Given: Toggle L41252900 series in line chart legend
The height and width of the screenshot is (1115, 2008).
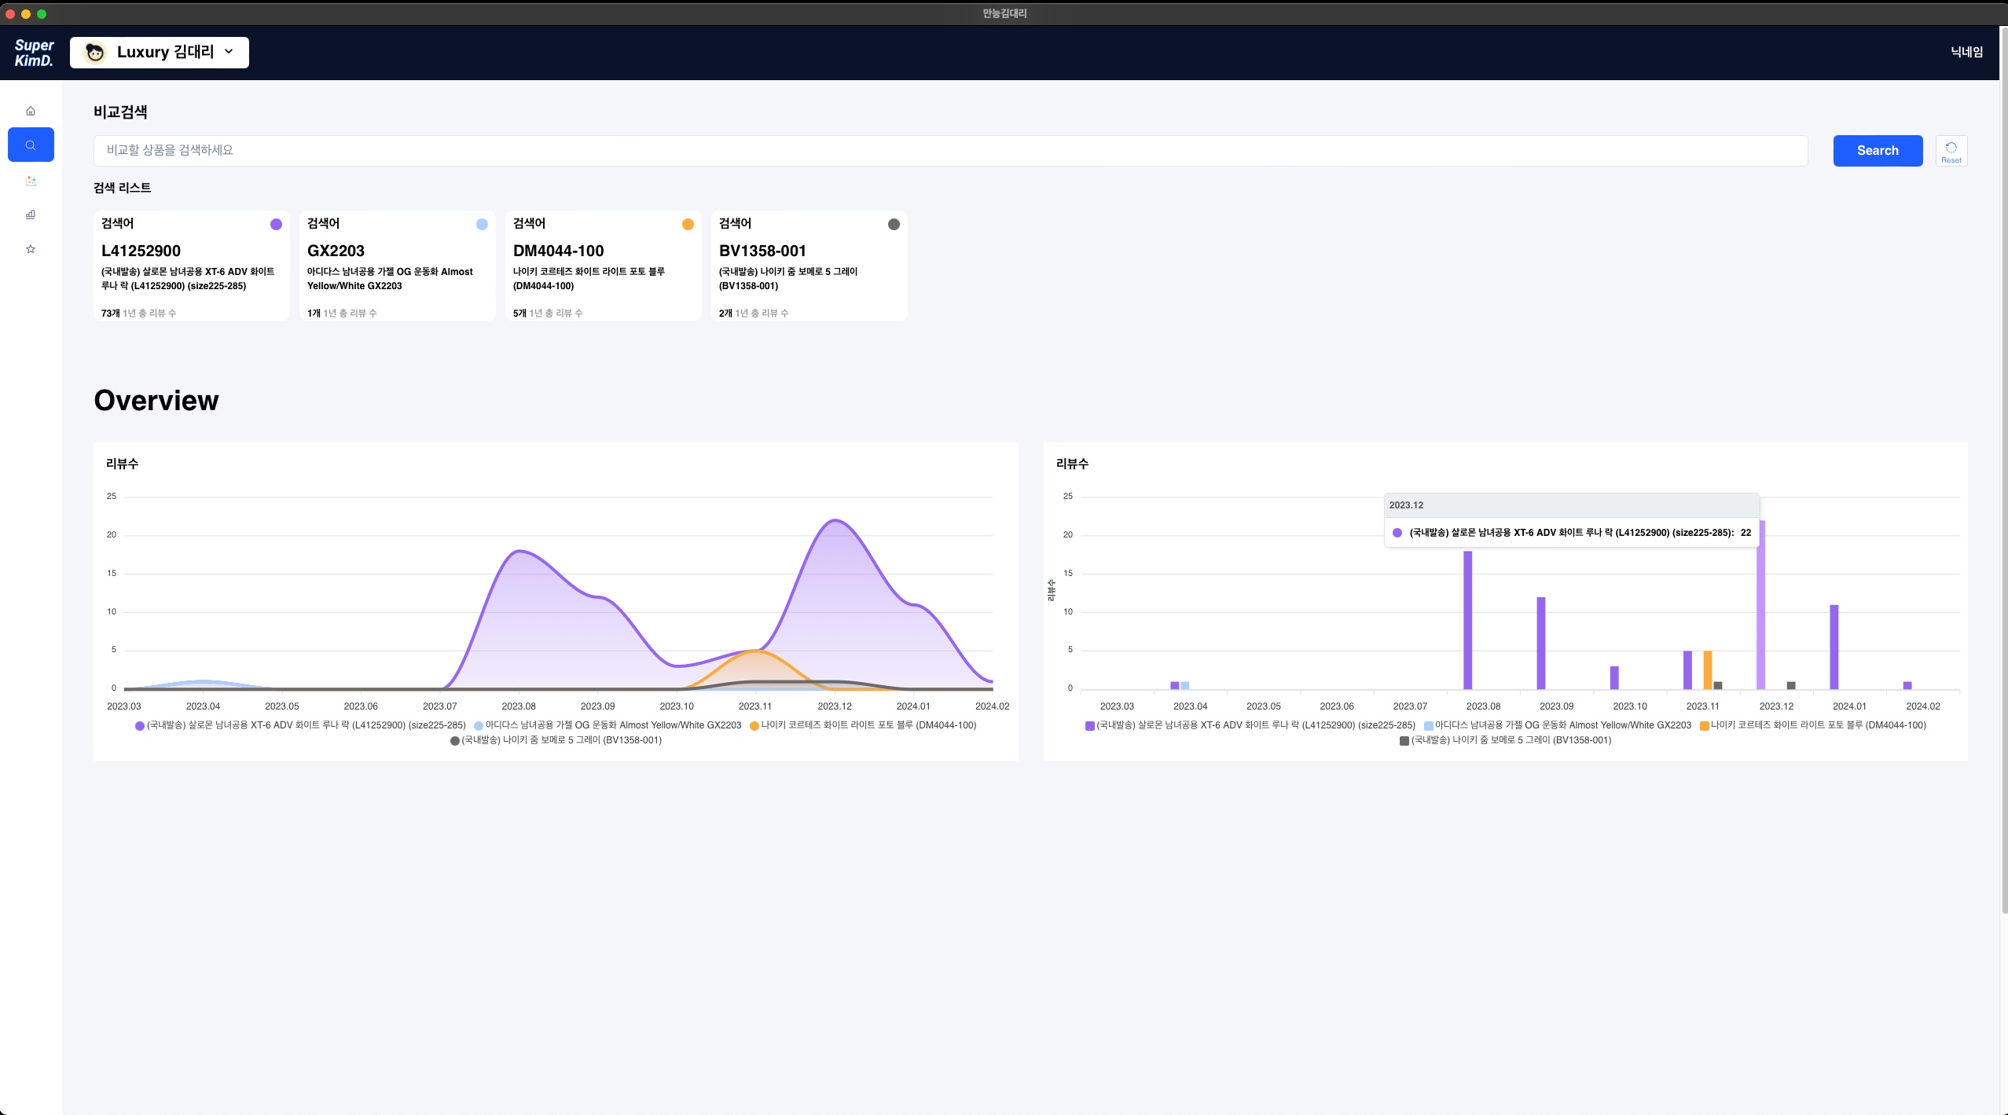Looking at the screenshot, I should click(x=300, y=725).
